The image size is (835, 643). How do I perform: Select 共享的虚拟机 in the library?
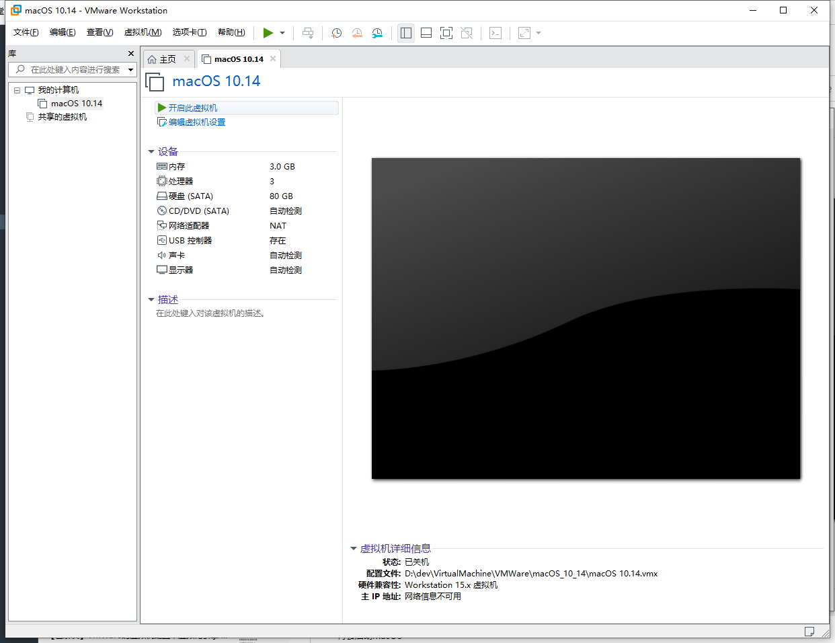(x=63, y=117)
